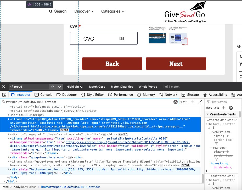This screenshot has width=242, height=190.
Task: Open the /js/canvasjs.min.js script link
Action: coord(49,107)
